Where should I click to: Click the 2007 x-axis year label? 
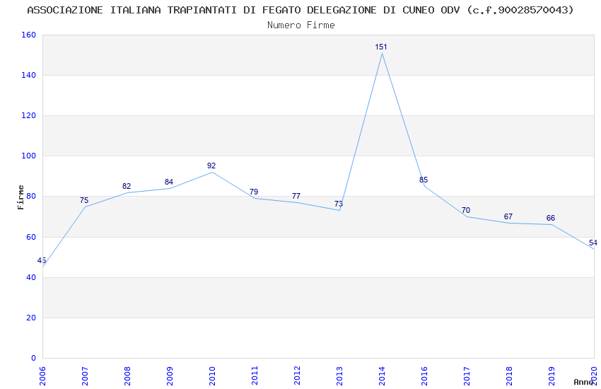tap(85, 376)
